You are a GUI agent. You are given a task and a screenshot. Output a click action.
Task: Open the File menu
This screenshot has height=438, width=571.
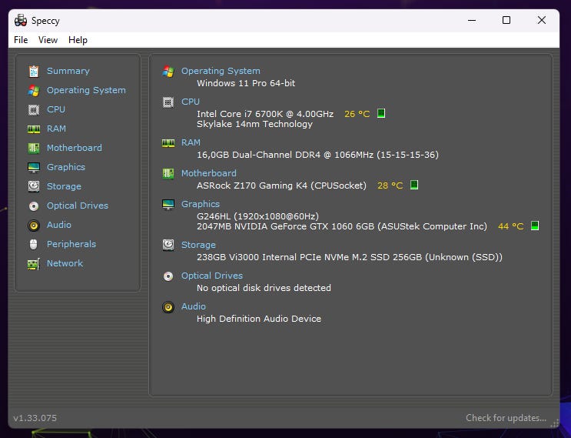(x=21, y=40)
